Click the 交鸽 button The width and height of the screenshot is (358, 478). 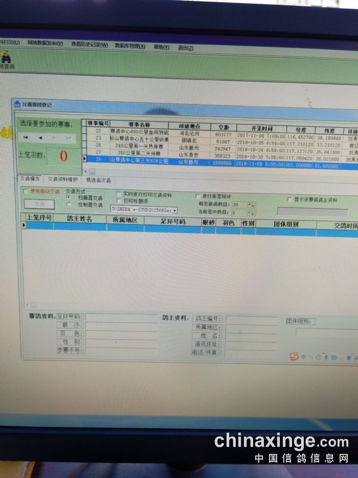click(39, 203)
